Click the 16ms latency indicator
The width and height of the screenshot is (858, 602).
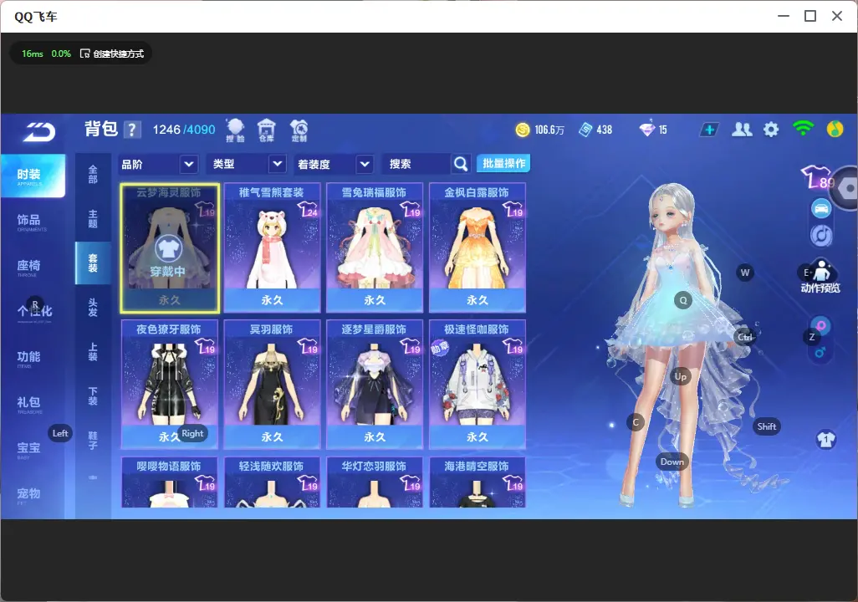tap(33, 54)
